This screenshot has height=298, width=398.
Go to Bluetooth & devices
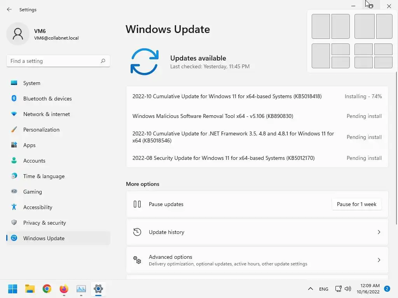pyautogui.click(x=58, y=98)
